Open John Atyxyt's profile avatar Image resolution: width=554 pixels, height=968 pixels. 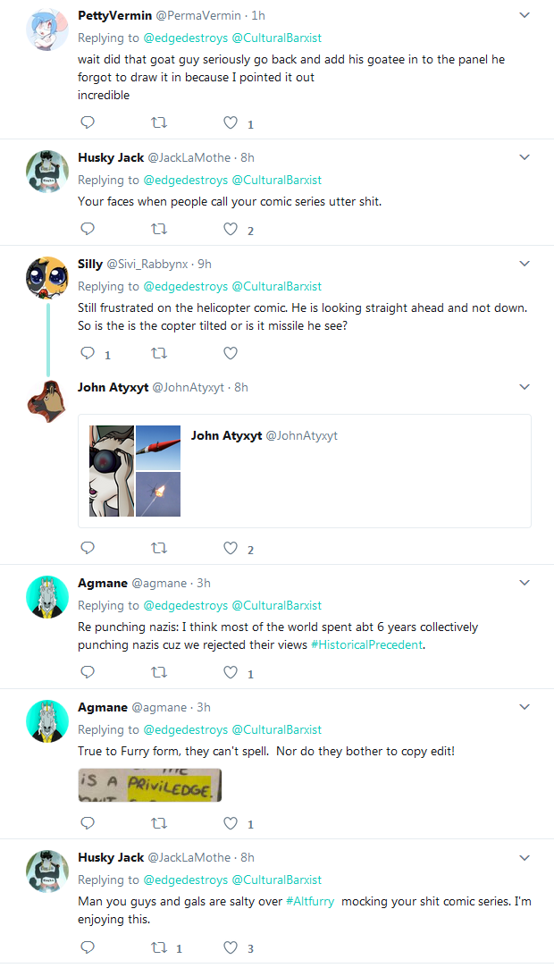[46, 400]
